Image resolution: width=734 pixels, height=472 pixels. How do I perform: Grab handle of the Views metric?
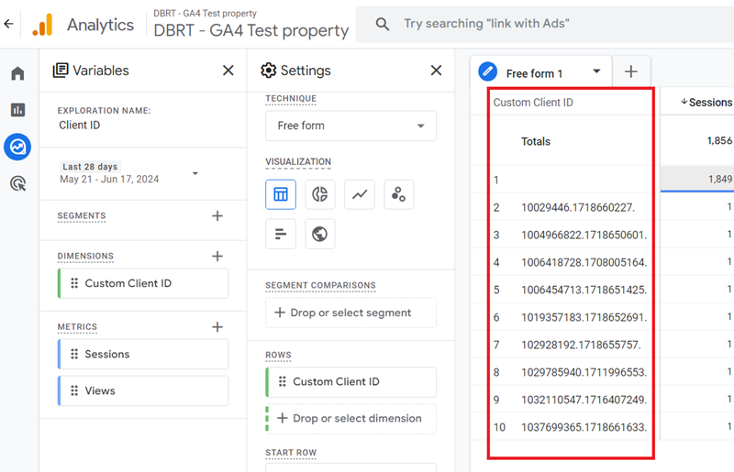pyautogui.click(x=74, y=390)
